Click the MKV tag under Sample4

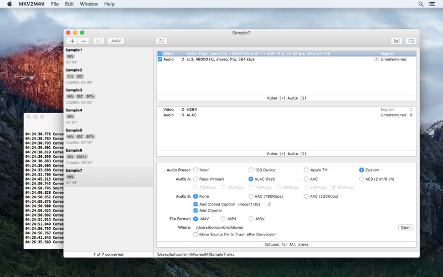70,116
